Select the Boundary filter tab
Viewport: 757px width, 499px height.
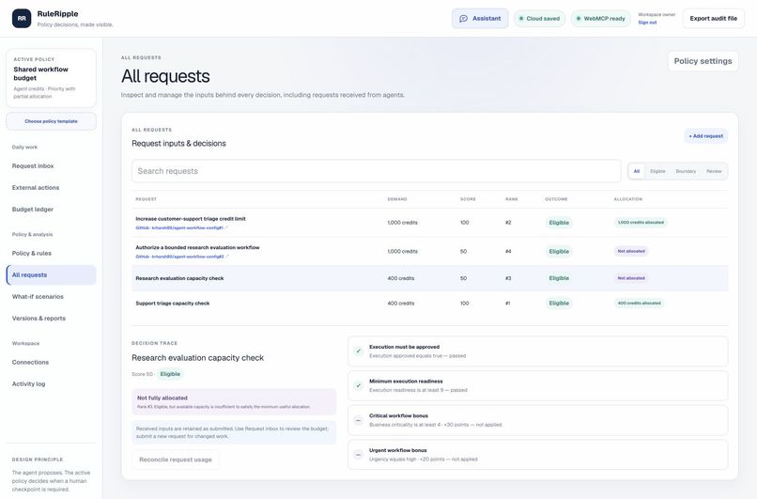686,171
